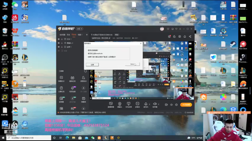Open File Explorer from taskbar
252x141 pixels.
[x=74, y=138]
